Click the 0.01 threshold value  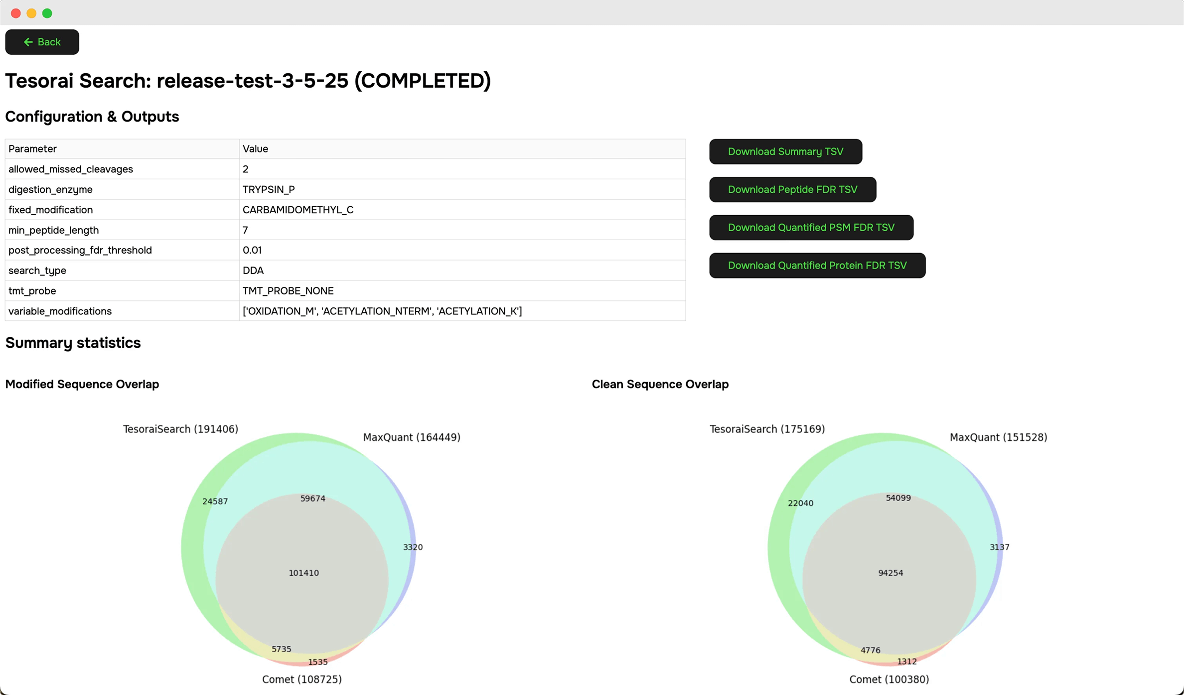click(x=462, y=250)
